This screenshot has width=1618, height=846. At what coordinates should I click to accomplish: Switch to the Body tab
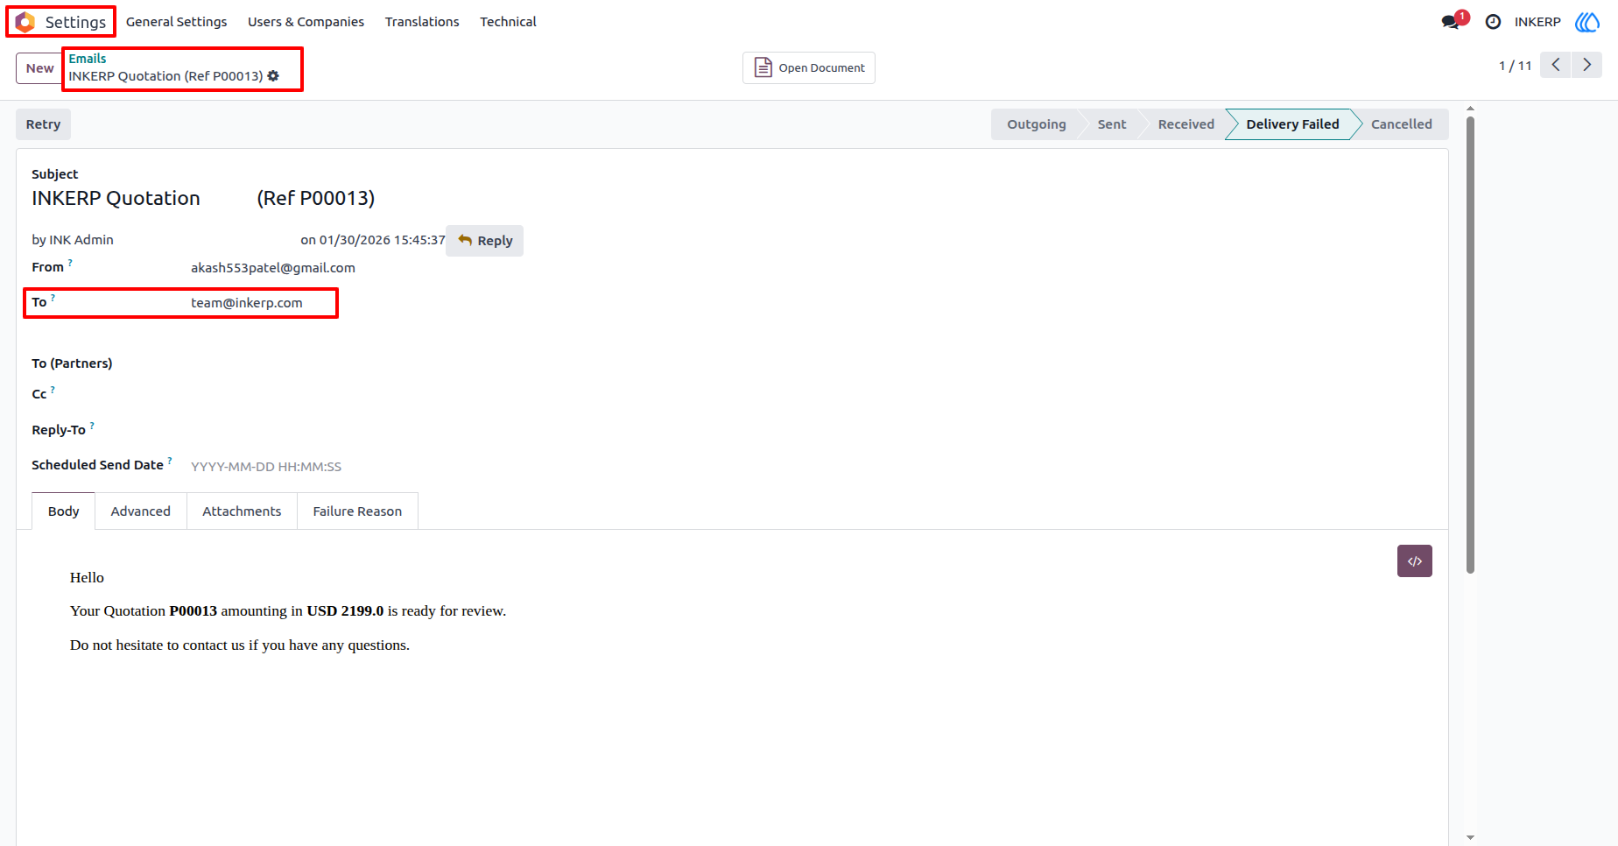tap(63, 511)
